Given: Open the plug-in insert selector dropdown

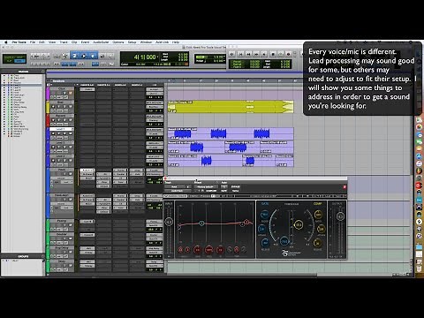Looking at the screenshot, I should point(177,191).
